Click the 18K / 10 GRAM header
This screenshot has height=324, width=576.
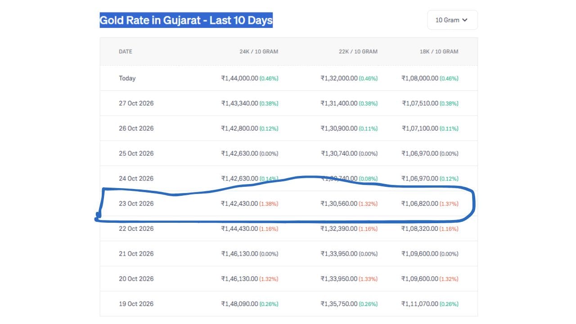(x=439, y=51)
